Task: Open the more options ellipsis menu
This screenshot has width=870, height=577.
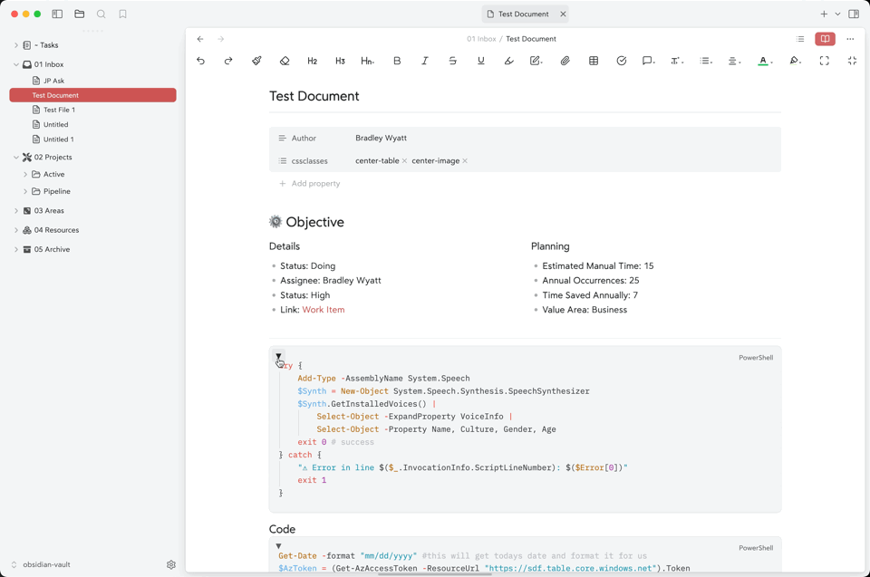Action: pyautogui.click(x=850, y=39)
